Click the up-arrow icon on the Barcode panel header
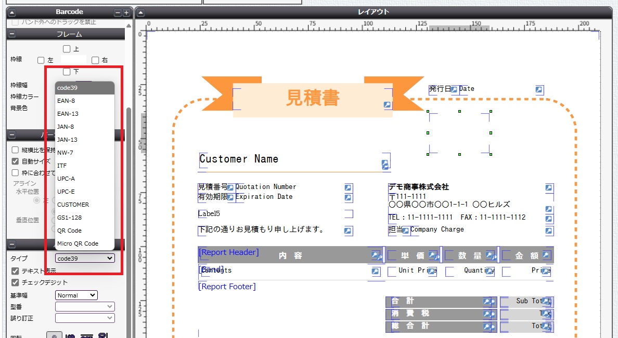Viewport: 618px width, 338px height. click(12, 12)
